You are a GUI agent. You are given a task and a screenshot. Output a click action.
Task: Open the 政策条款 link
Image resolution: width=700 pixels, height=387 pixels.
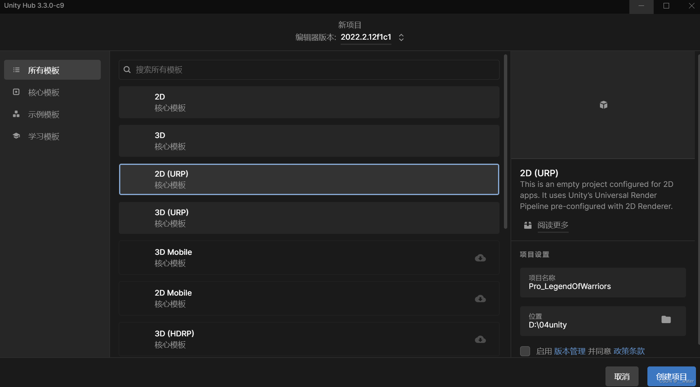629,351
